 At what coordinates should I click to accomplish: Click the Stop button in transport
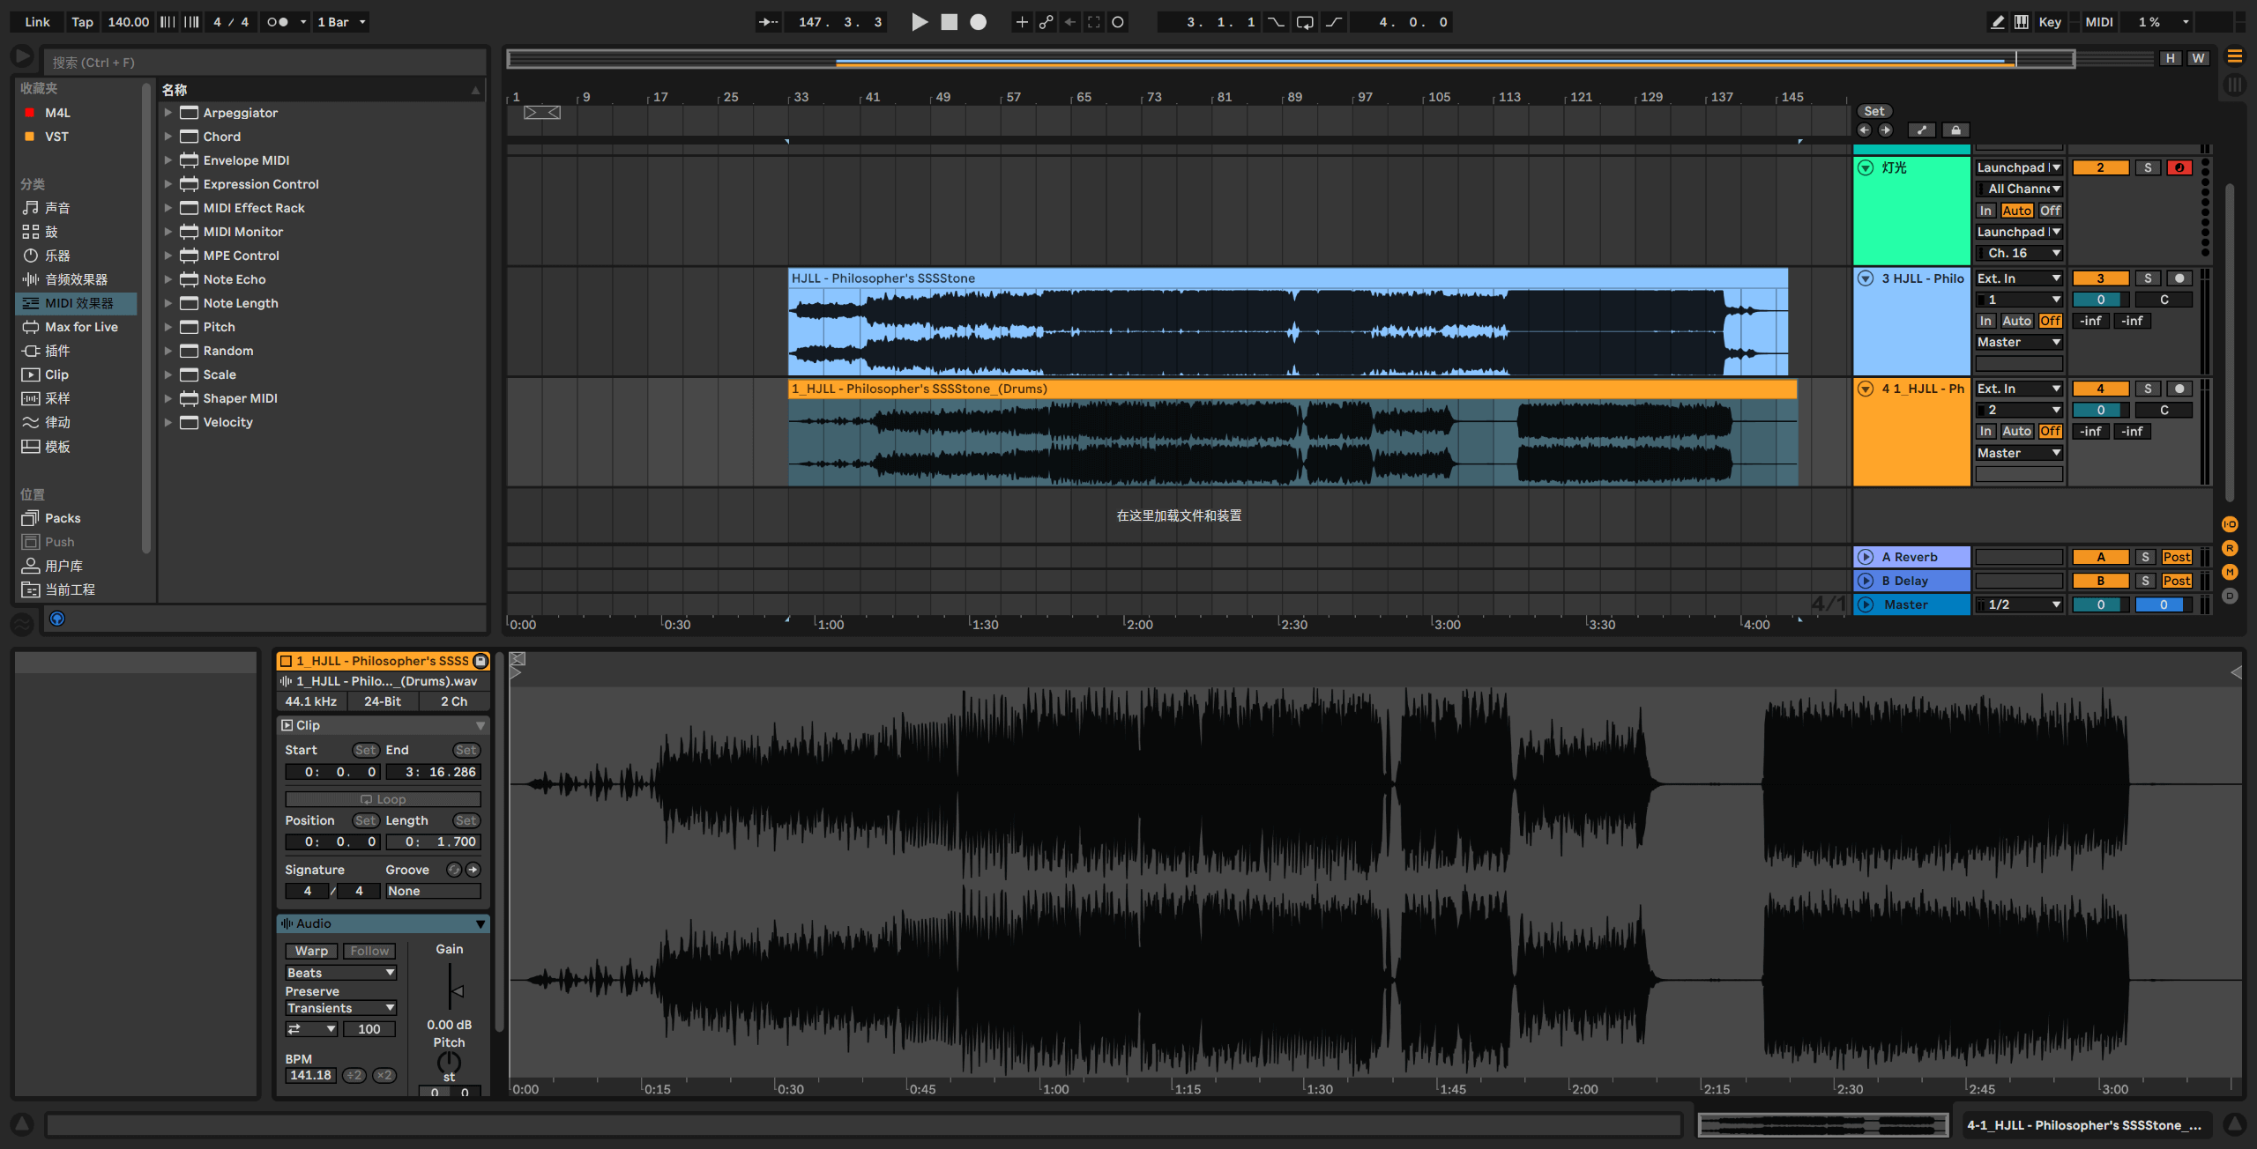pyautogui.click(x=949, y=22)
